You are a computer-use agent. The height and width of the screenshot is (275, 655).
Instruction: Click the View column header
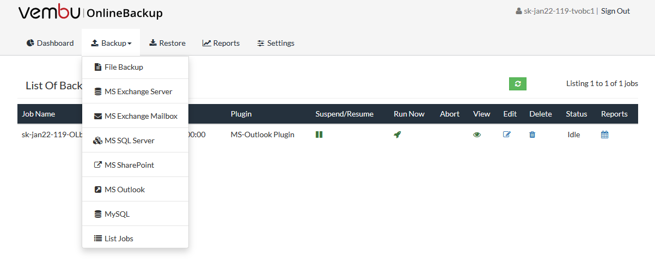click(x=482, y=114)
